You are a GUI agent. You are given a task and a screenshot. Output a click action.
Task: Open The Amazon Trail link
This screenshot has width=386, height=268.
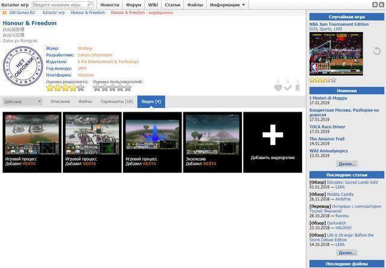[x=327, y=139]
